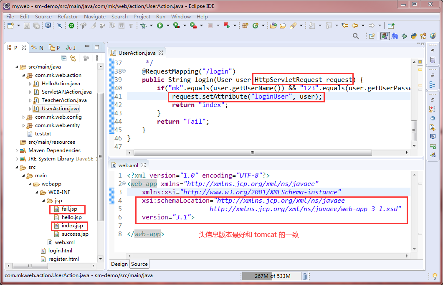The height and width of the screenshot is (285, 443).
Task: Select TeacherAction.java in the tree
Action: (x=64, y=100)
